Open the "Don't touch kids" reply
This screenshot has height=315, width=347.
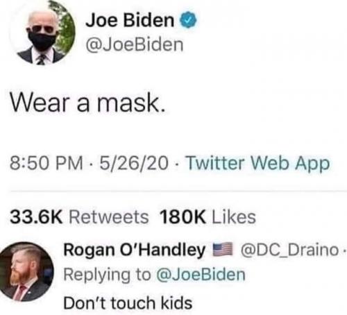(x=128, y=303)
